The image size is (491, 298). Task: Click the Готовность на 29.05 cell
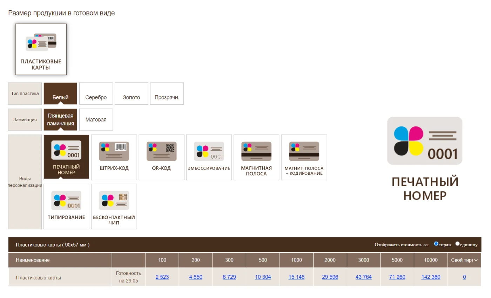[x=129, y=277]
